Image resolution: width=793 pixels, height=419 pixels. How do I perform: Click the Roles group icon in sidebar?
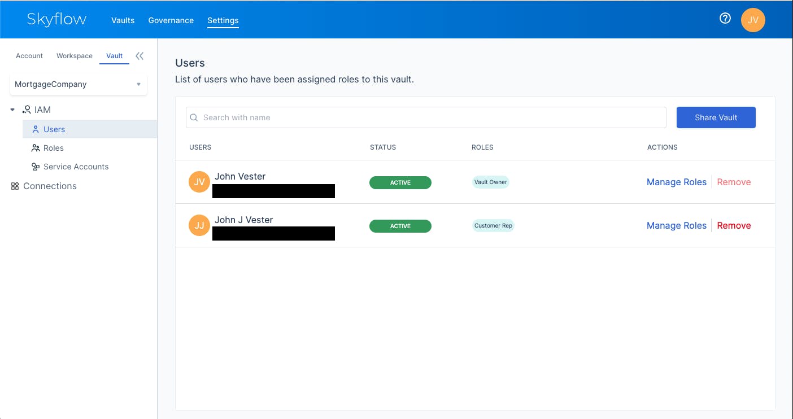pyautogui.click(x=35, y=148)
